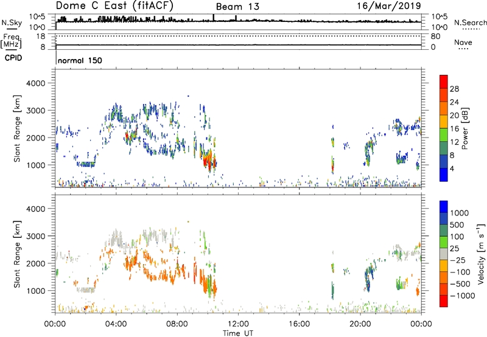Click the strong red echo near 10:00 in power panel

pos(208,161)
